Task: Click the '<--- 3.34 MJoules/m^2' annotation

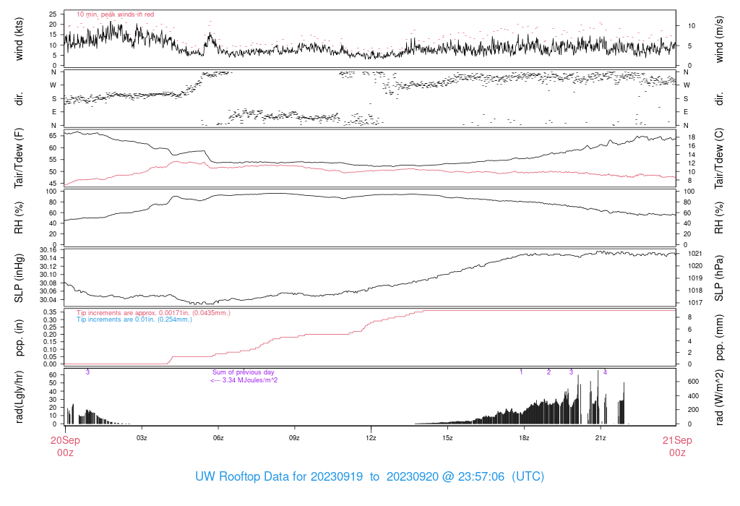Action: click(244, 380)
